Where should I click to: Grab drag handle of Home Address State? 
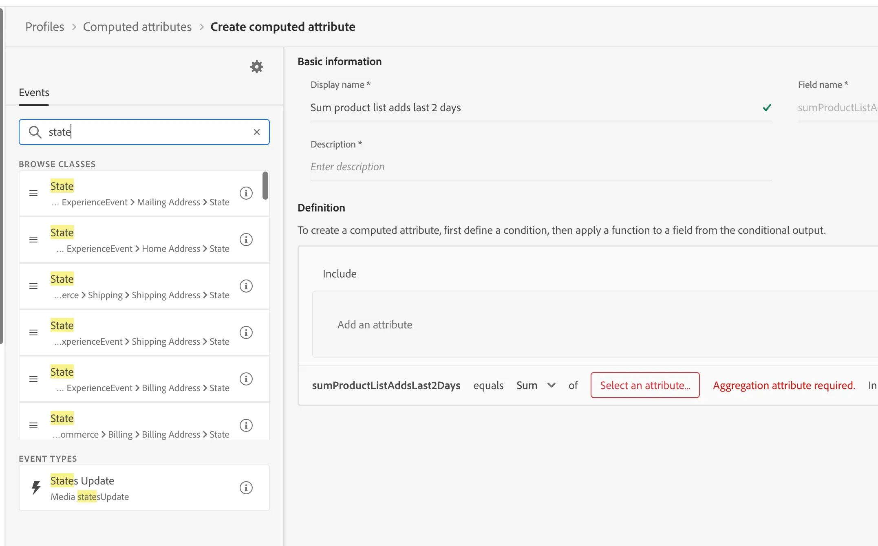click(x=33, y=240)
